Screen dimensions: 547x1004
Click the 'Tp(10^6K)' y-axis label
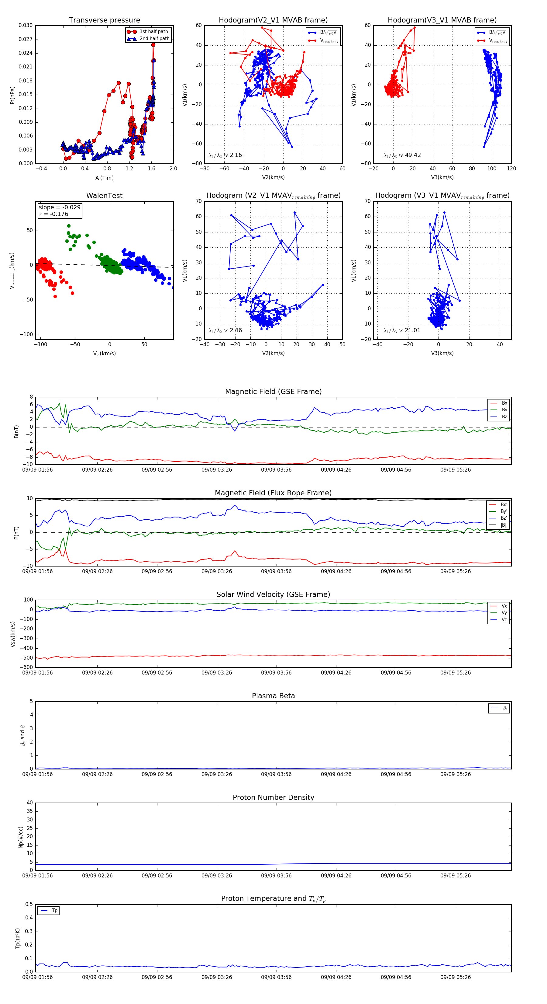pos(18,938)
